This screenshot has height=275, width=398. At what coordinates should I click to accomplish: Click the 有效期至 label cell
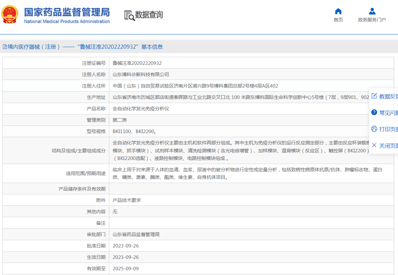pyautogui.click(x=56, y=268)
